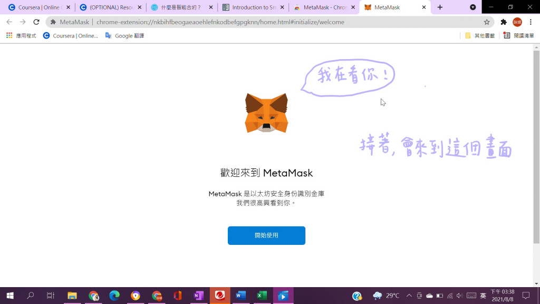540x304 pixels.
Task: Open the touch keyboard icon
Action: pos(471,296)
